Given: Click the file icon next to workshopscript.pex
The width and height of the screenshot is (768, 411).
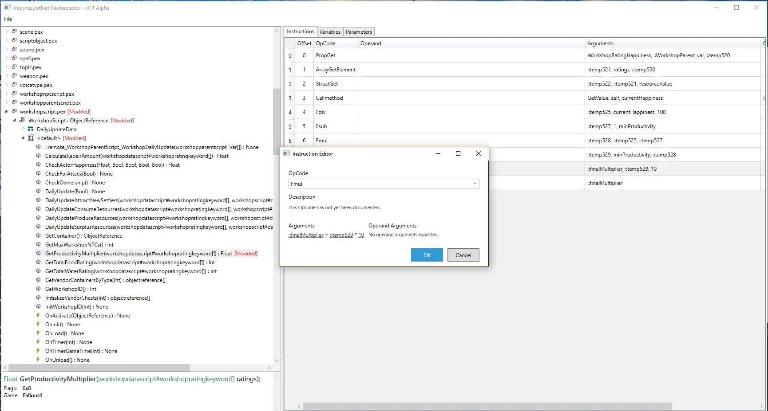Looking at the screenshot, I should click(x=14, y=111).
